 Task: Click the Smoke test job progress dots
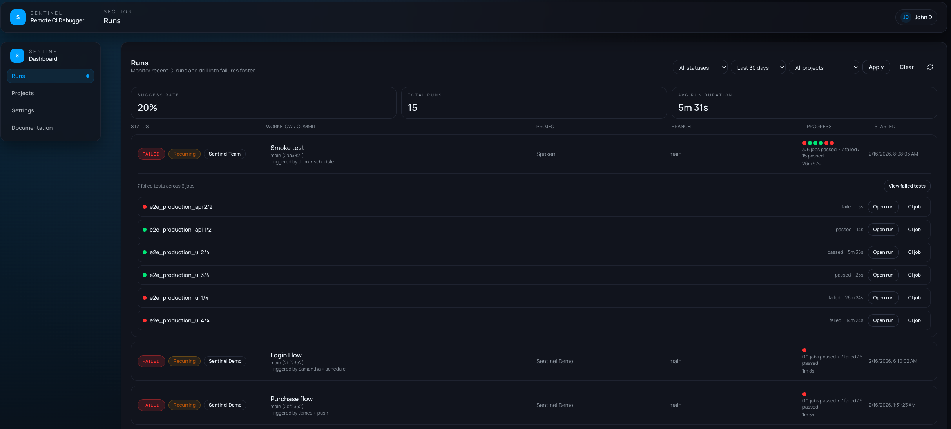[818, 143]
